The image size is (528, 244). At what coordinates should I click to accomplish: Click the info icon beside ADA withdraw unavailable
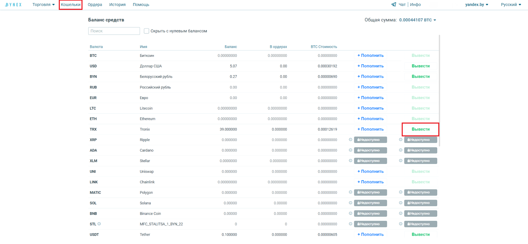pyautogui.click(x=400, y=150)
